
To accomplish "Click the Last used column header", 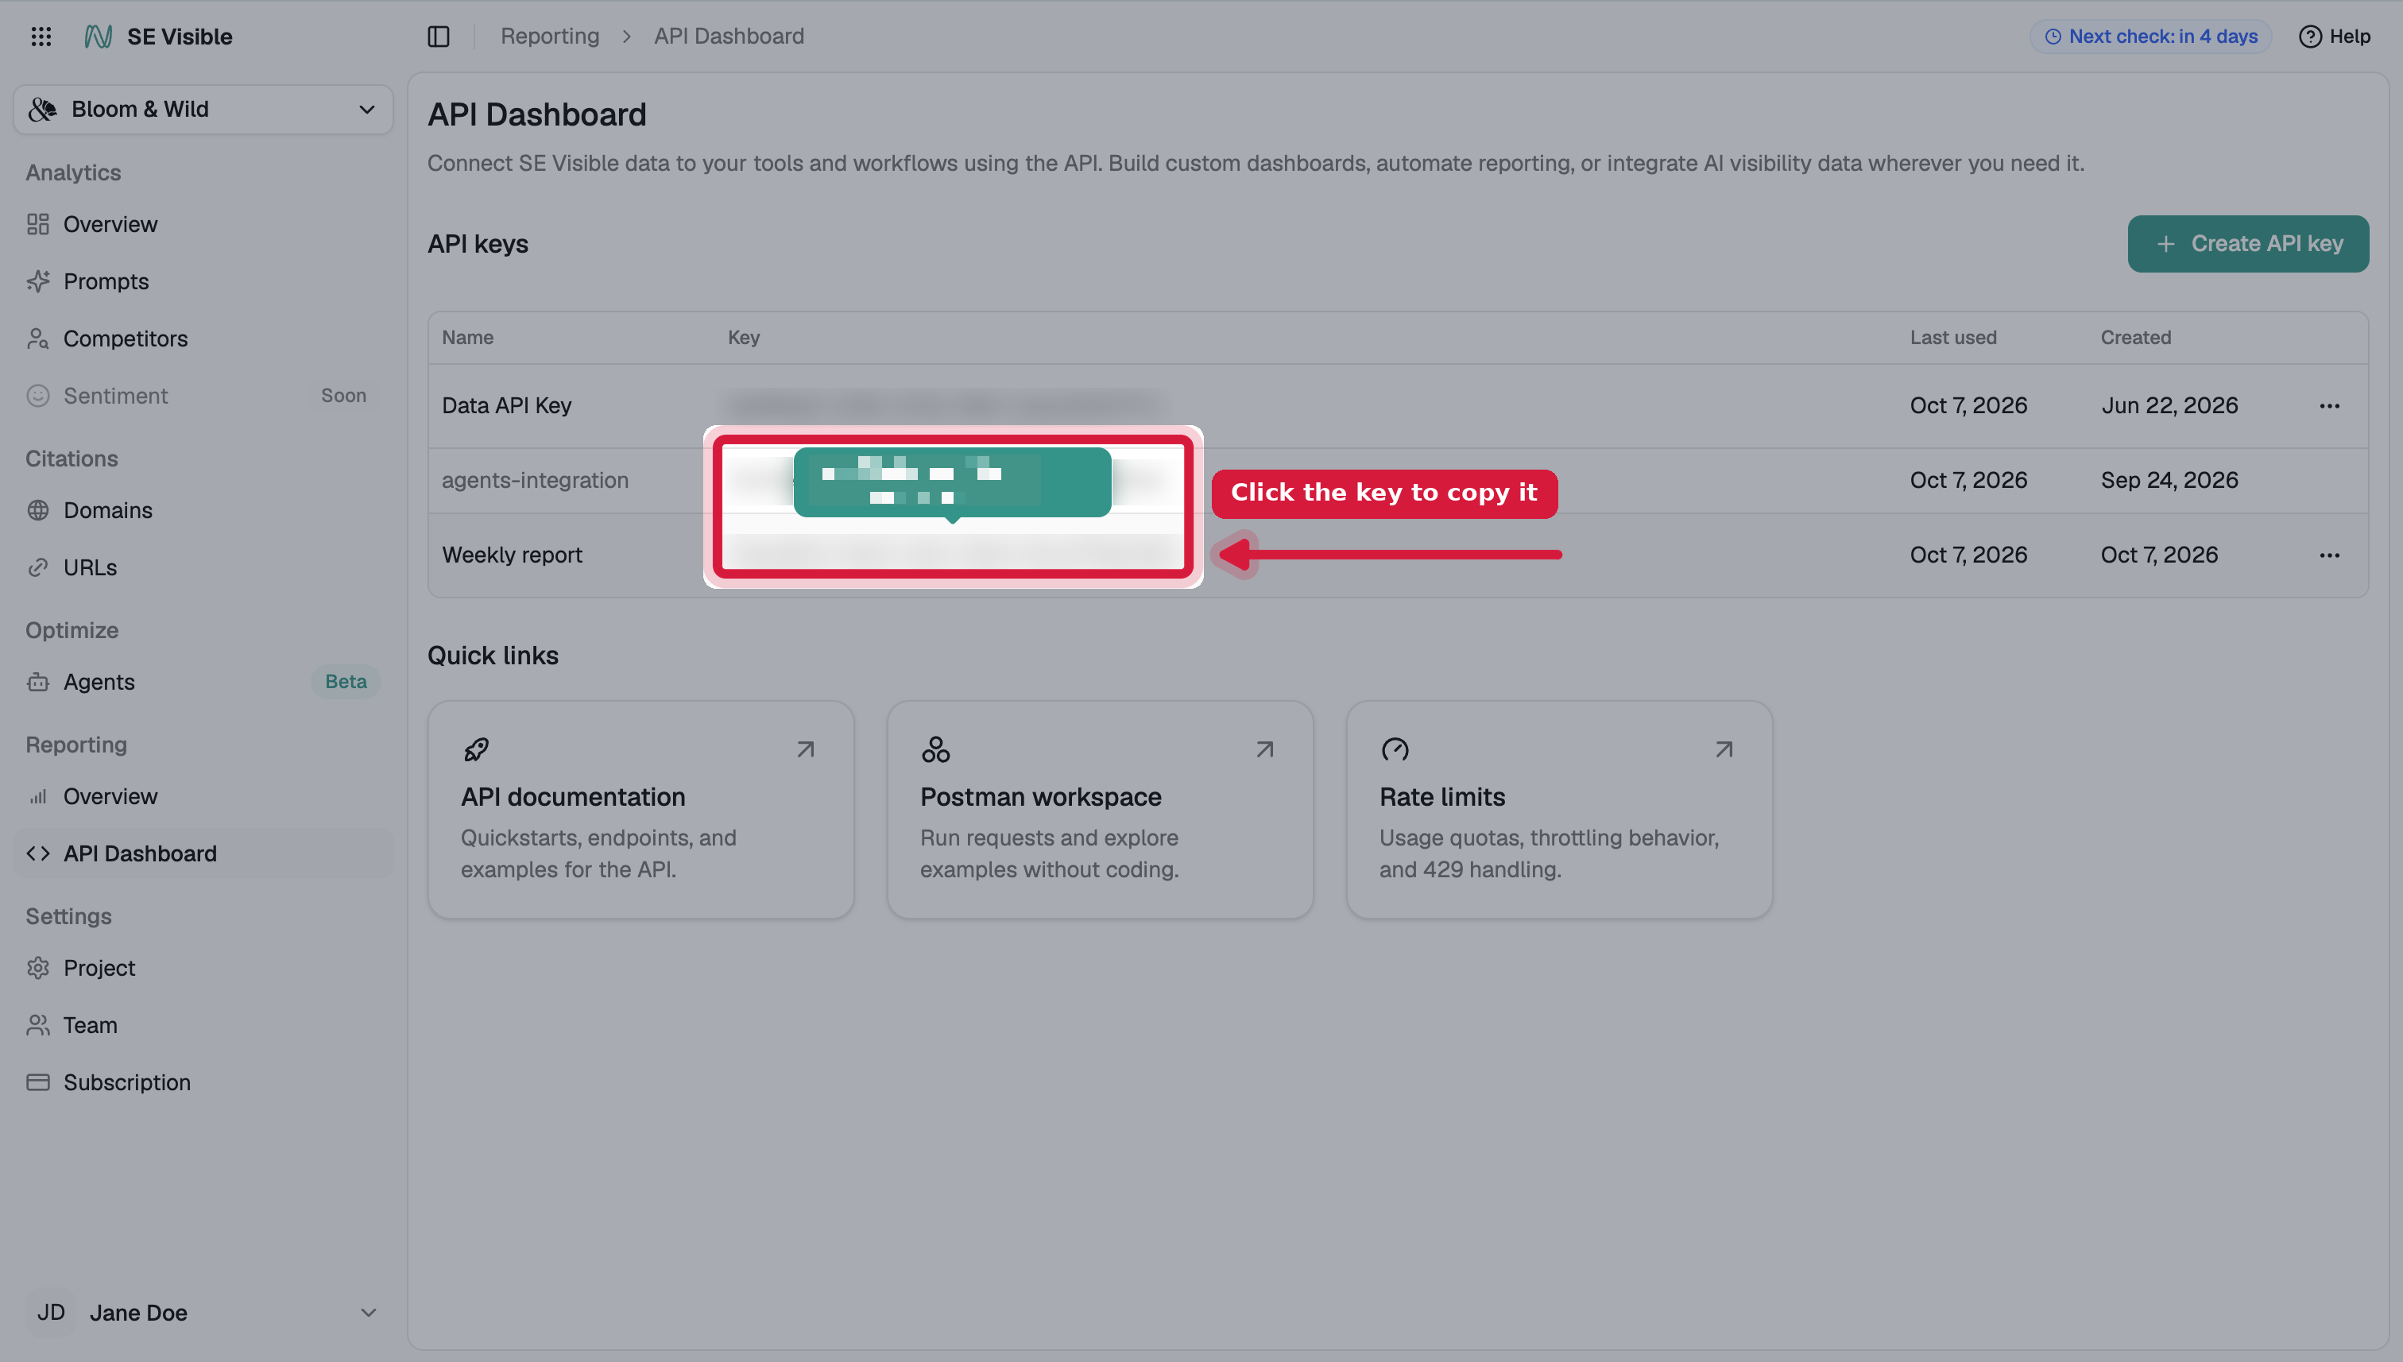I will pyautogui.click(x=1953, y=338).
